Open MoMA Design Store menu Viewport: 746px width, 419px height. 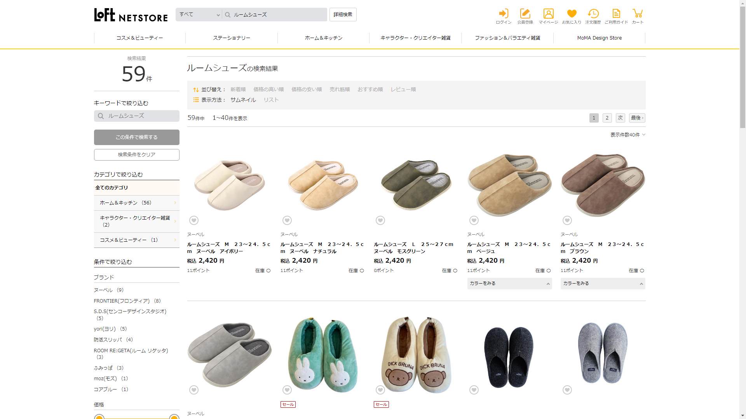[x=599, y=38]
